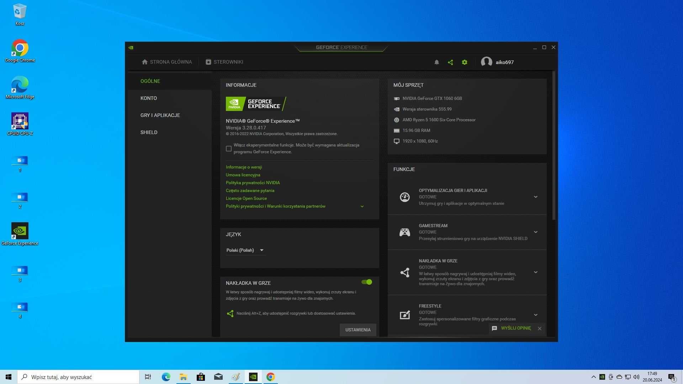Toggle the Nakładka w grze switch off
Image resolution: width=683 pixels, height=384 pixels.
[x=367, y=282]
